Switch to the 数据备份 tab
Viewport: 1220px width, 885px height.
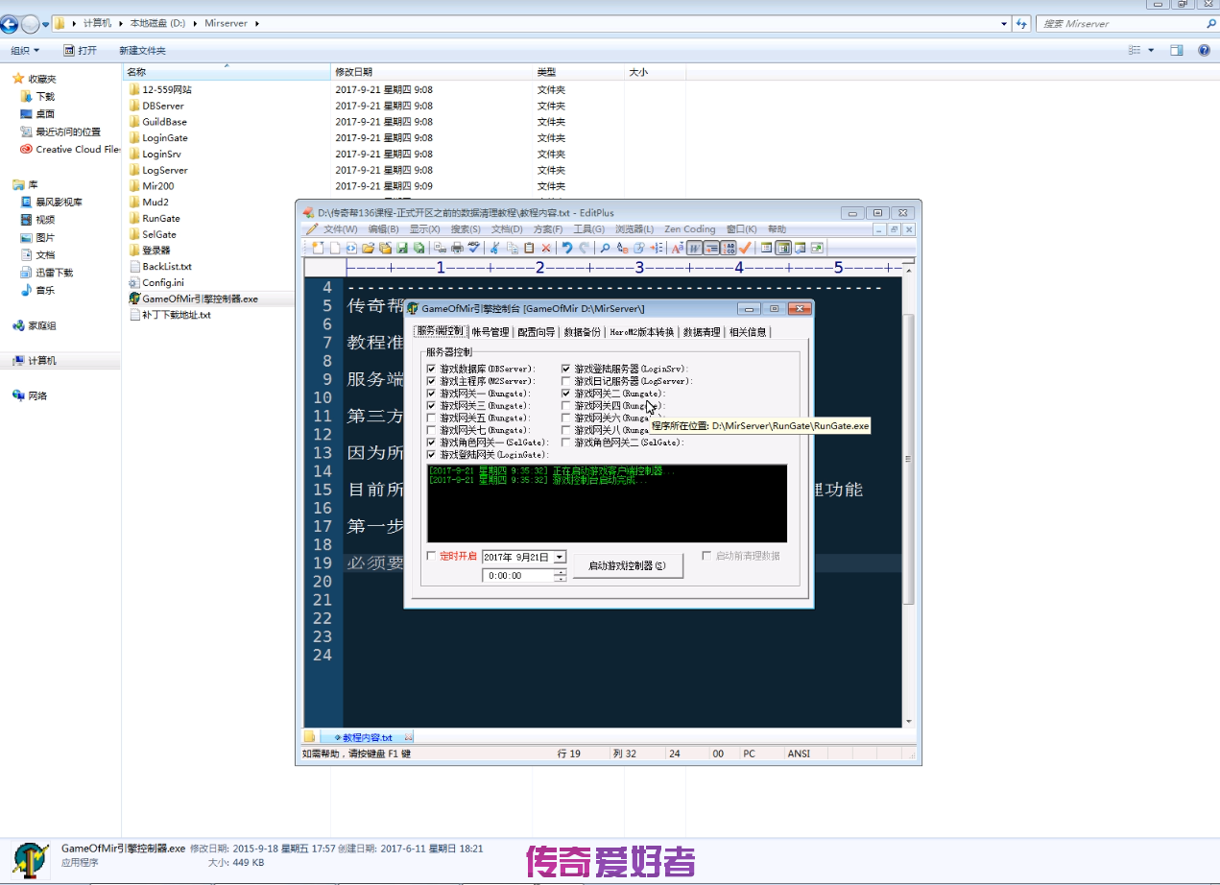[582, 332]
